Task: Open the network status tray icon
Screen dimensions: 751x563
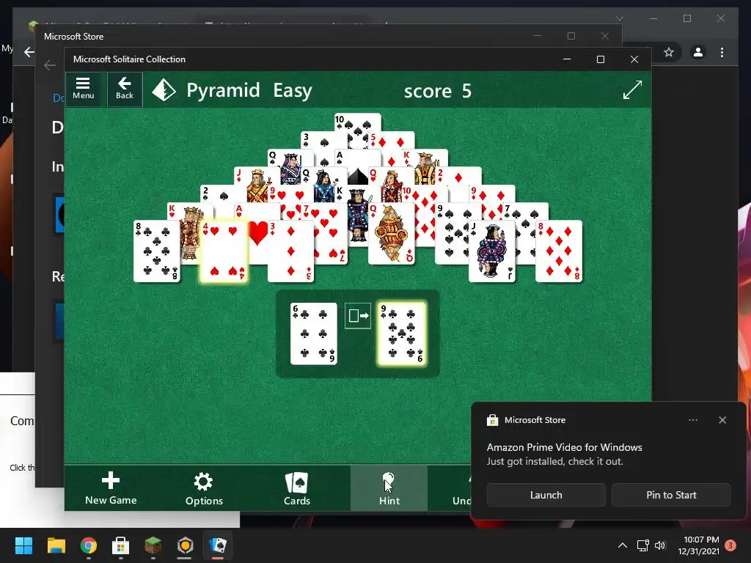Action: pos(642,545)
